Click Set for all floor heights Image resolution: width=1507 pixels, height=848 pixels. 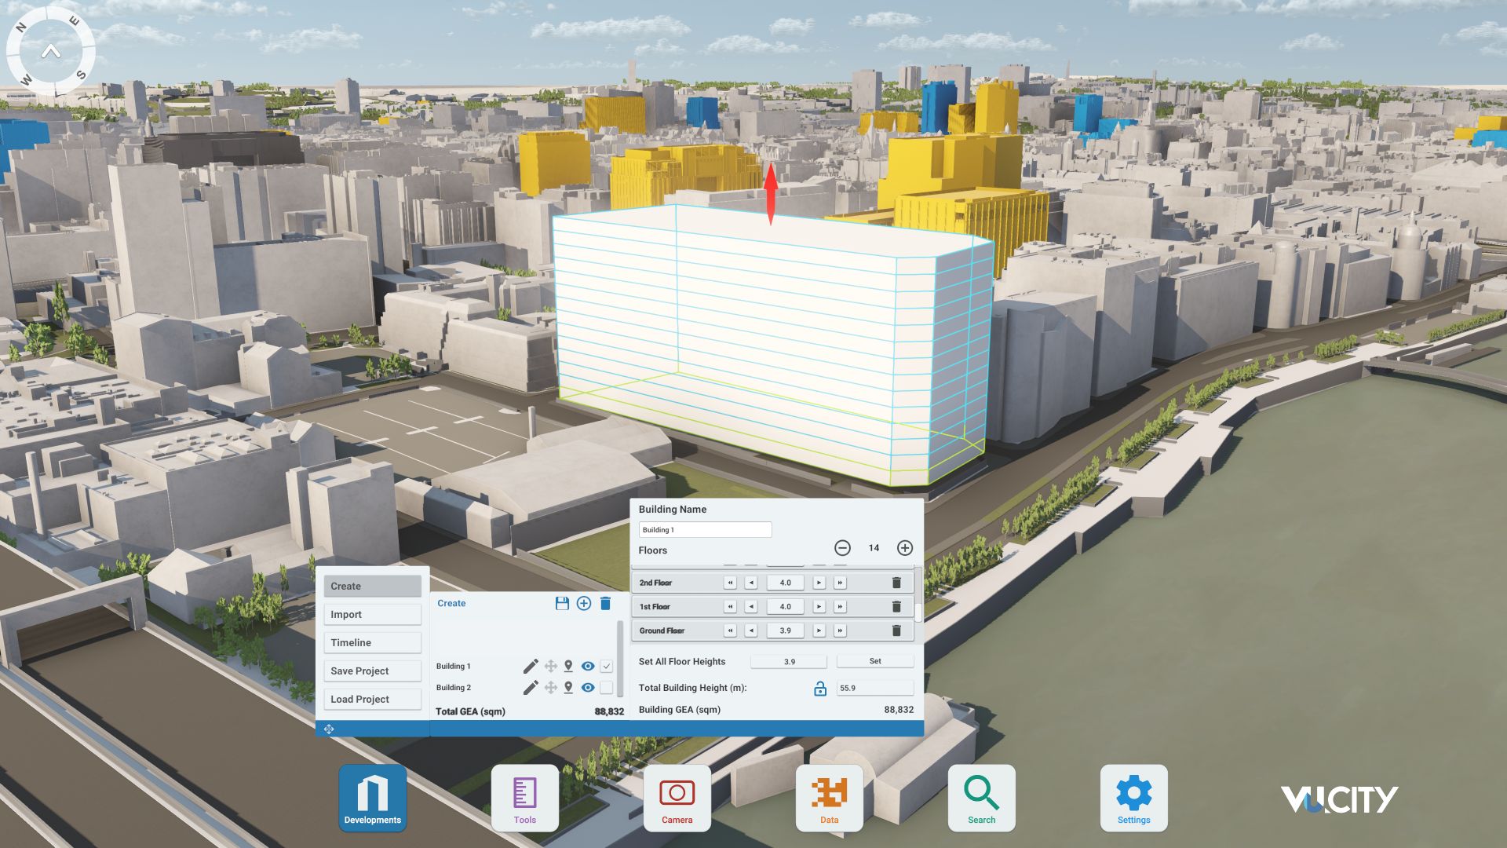[x=874, y=661]
